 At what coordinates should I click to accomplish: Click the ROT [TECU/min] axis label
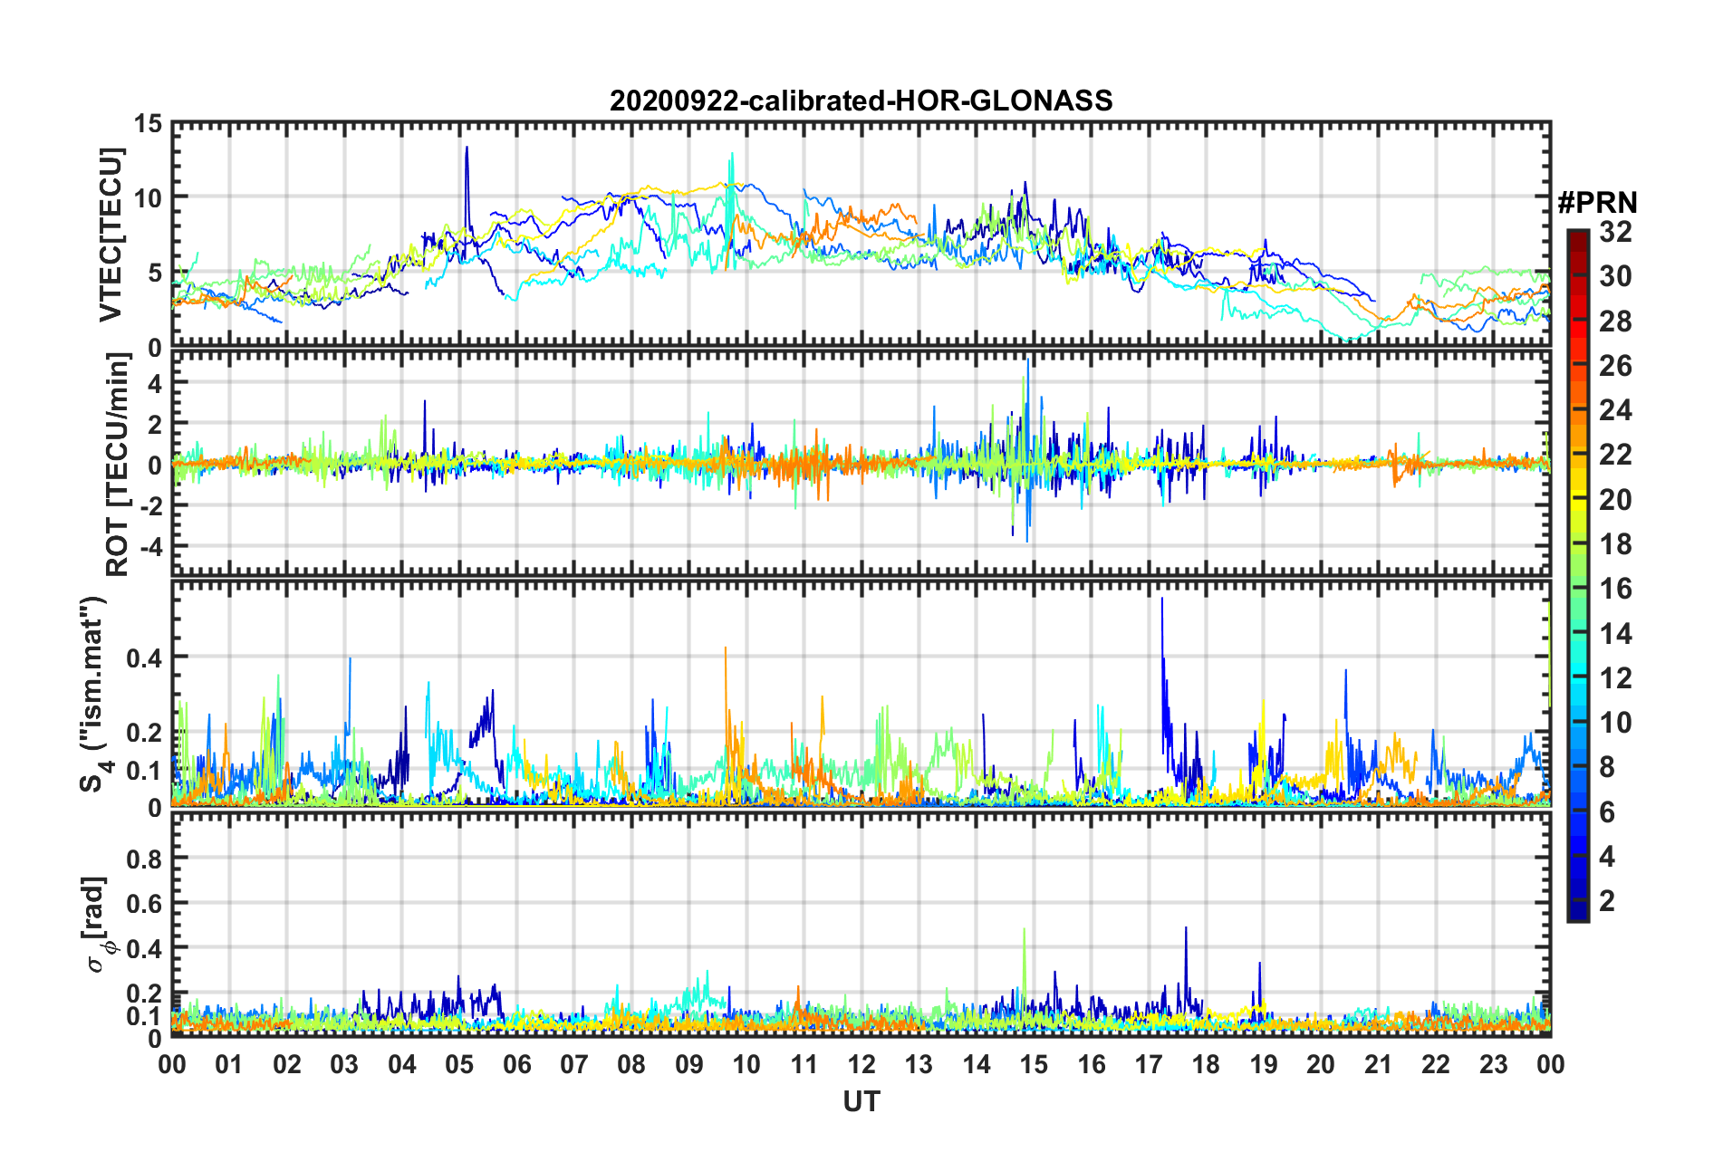[117, 465]
